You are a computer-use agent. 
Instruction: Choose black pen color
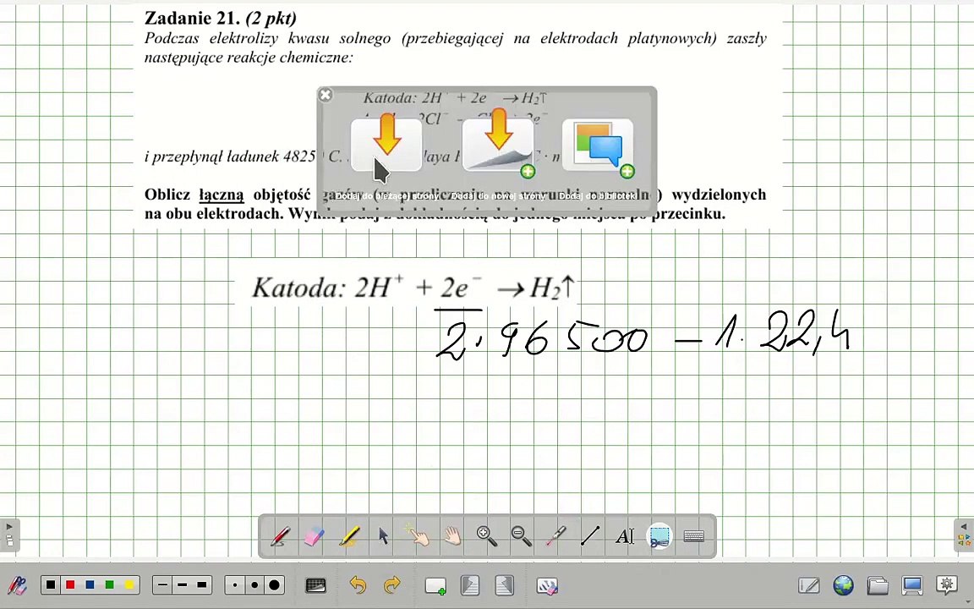pos(51,584)
